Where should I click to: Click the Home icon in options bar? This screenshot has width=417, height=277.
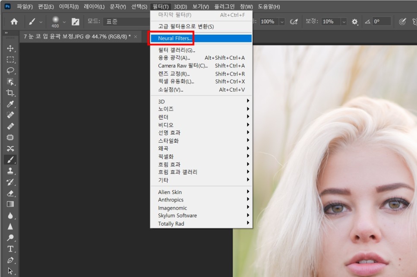point(14,22)
